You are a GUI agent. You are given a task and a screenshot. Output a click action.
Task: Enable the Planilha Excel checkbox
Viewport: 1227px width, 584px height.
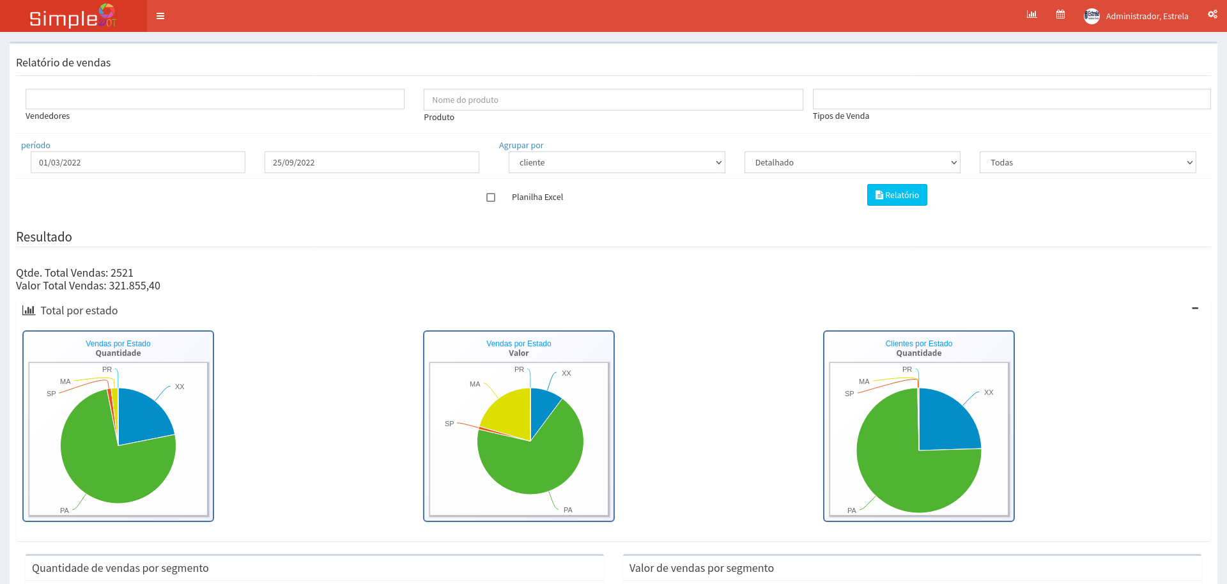coord(491,197)
